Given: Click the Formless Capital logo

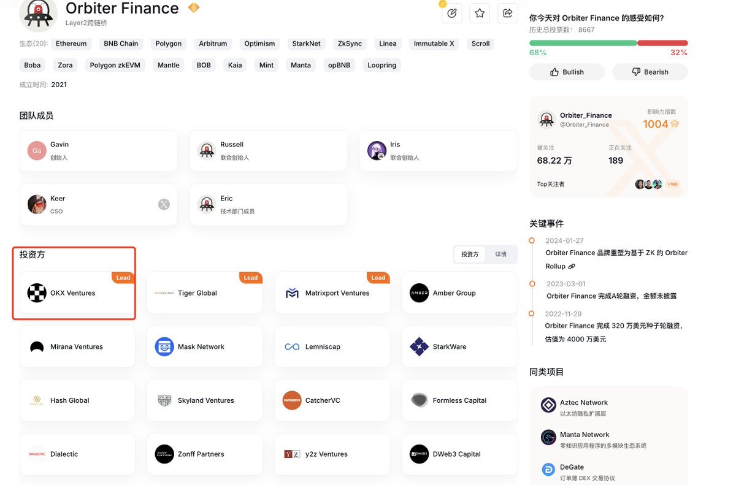Looking at the screenshot, I should click(x=420, y=400).
